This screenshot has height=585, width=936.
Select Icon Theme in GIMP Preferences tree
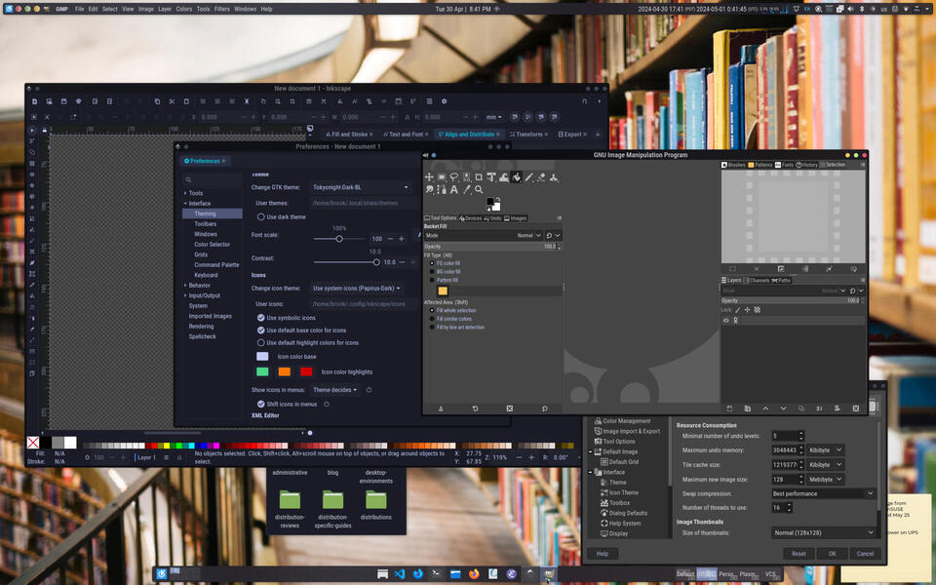tap(624, 492)
